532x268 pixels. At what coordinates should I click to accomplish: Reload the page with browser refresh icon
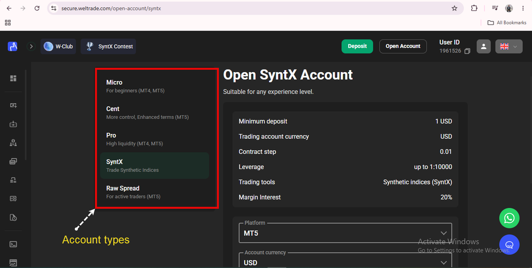[x=37, y=8]
